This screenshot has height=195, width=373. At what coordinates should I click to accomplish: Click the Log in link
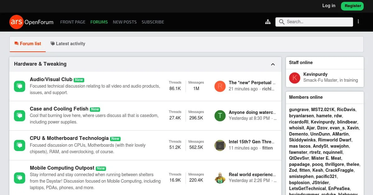coord(329,6)
